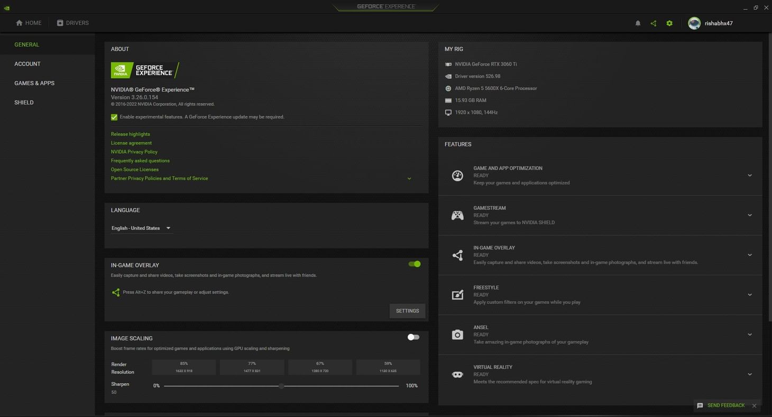Open the Games & Apps section

click(x=34, y=83)
